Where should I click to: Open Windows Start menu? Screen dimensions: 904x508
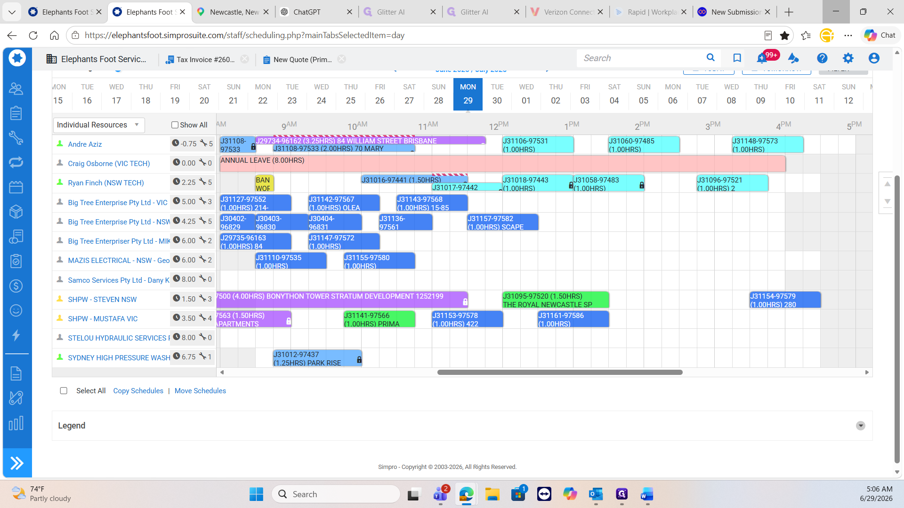[x=256, y=494]
